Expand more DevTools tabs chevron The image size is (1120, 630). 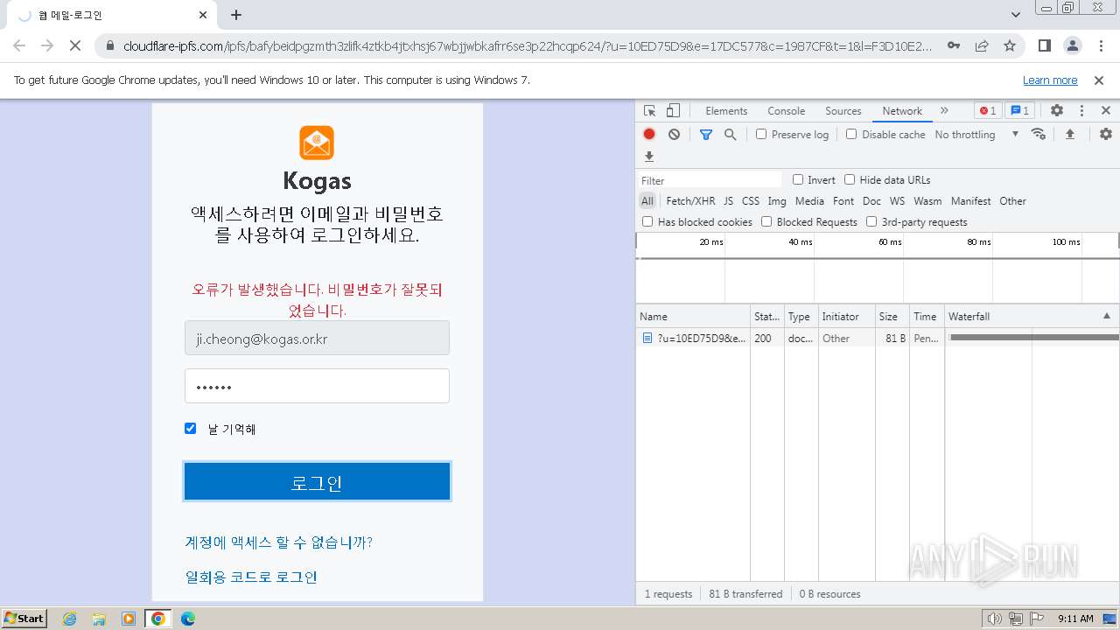click(x=944, y=111)
